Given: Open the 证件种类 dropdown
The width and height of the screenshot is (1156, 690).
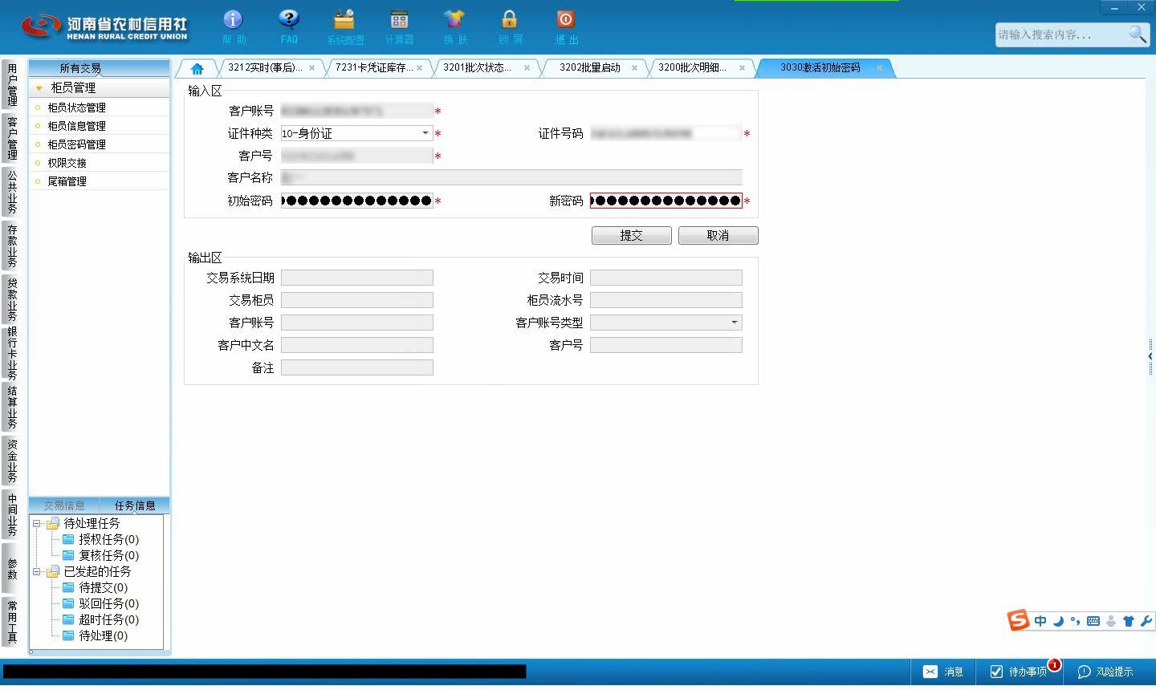Looking at the screenshot, I should click(x=425, y=133).
